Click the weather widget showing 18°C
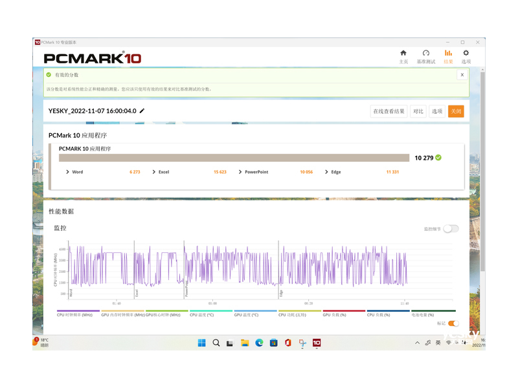 pyautogui.click(x=41, y=342)
